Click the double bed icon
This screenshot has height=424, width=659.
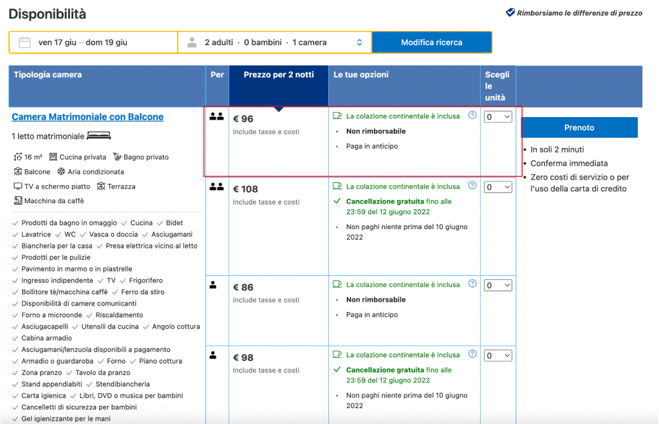click(x=99, y=136)
